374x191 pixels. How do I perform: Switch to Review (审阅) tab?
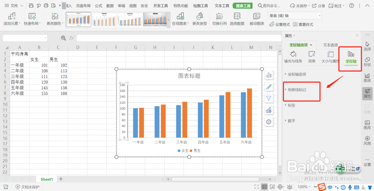(x=121, y=6)
